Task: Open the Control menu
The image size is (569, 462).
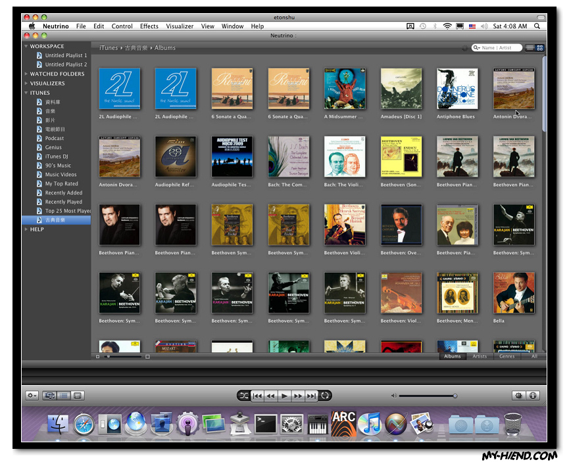Action: click(x=122, y=26)
